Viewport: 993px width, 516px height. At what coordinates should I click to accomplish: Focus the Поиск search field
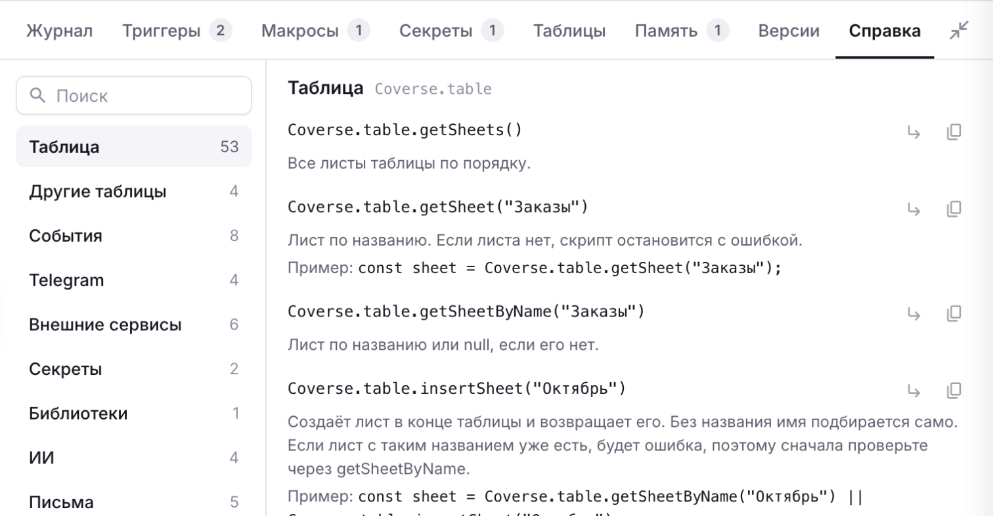[x=134, y=96]
